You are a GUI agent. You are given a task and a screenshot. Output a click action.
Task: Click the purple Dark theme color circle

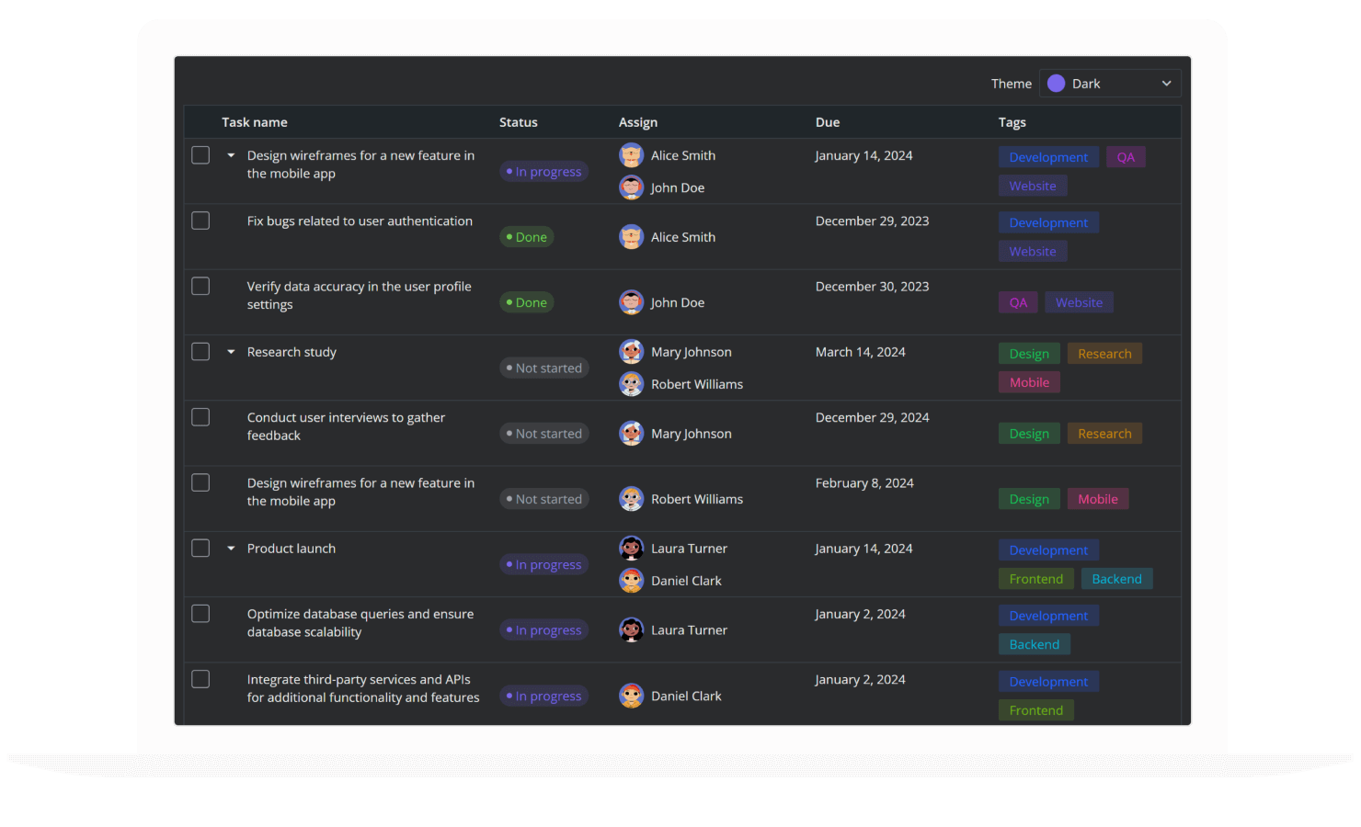click(1056, 84)
